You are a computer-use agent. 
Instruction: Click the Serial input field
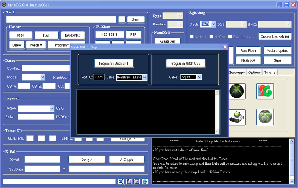(36, 117)
